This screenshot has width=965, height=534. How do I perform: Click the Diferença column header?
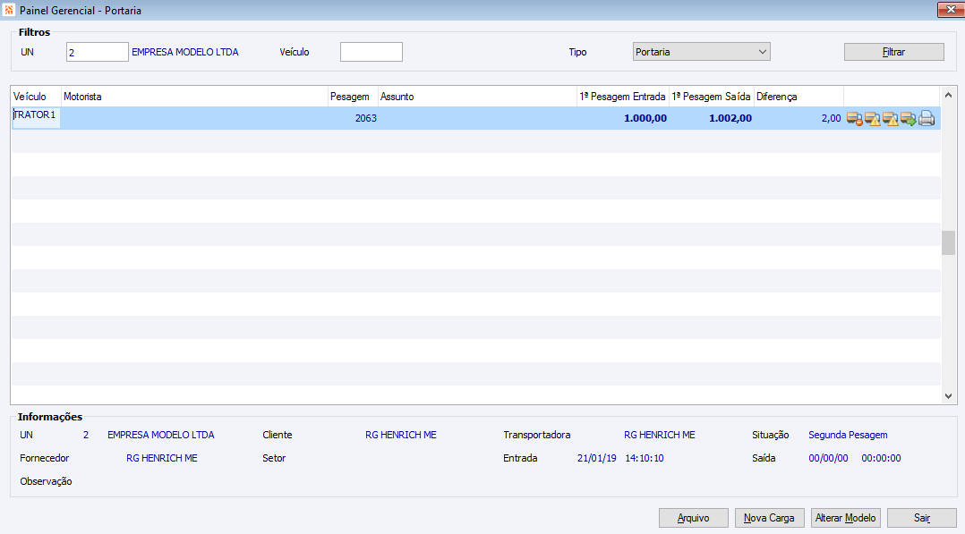798,97
